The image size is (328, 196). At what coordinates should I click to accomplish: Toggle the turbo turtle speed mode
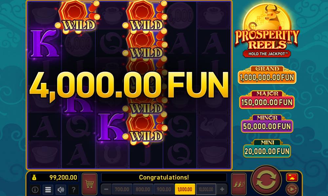pyautogui.click(x=292, y=177)
